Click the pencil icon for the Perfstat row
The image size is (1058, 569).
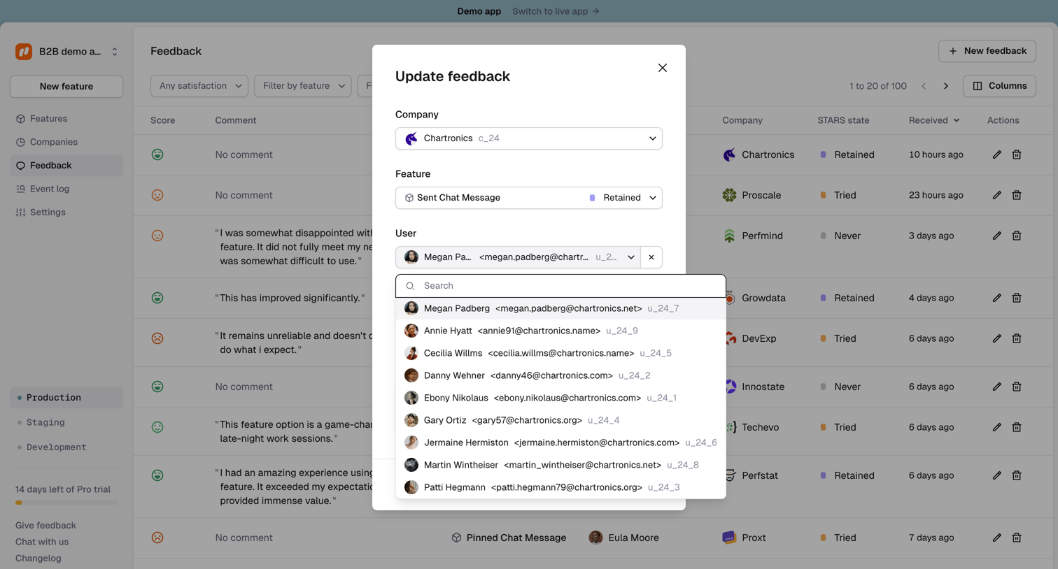996,475
